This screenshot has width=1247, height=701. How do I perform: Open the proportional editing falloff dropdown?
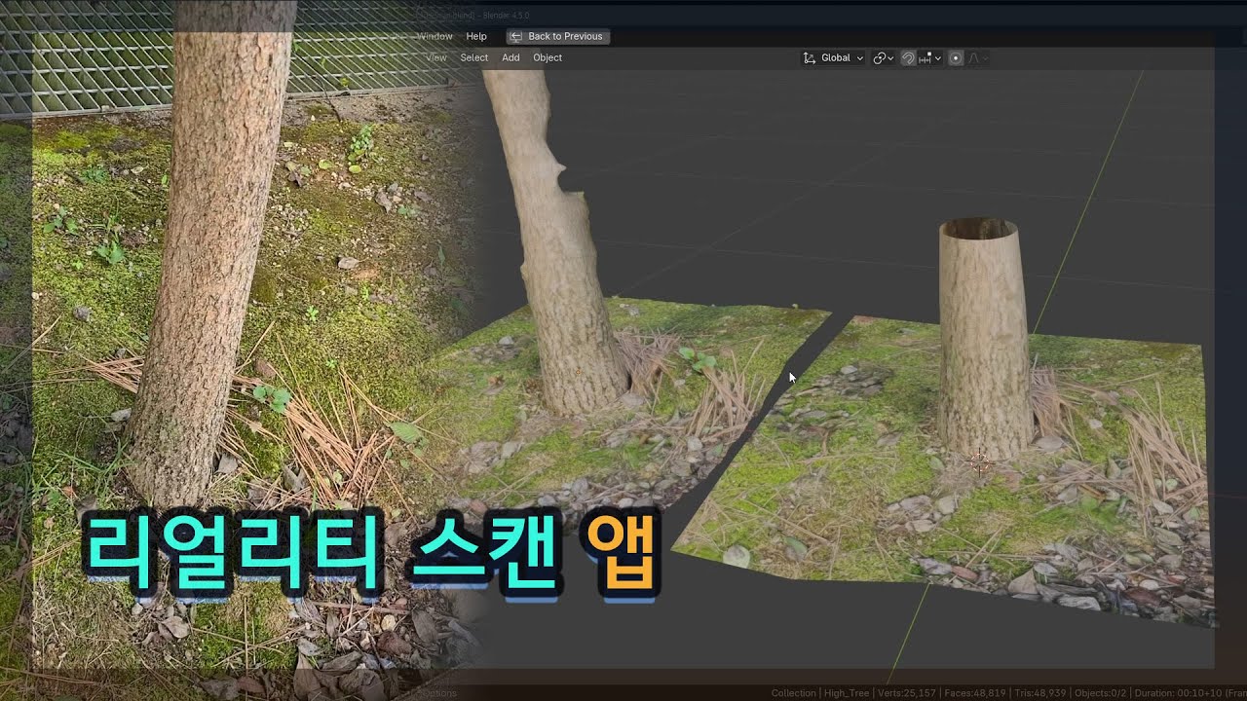(x=977, y=58)
